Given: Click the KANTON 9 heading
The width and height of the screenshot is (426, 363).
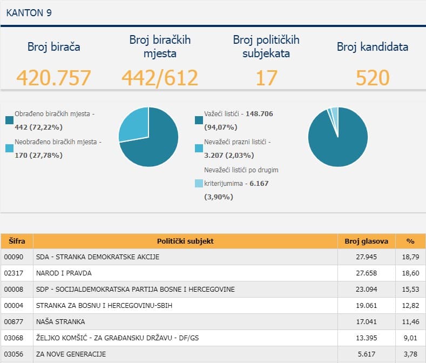Looking at the screenshot, I should (x=29, y=13).
